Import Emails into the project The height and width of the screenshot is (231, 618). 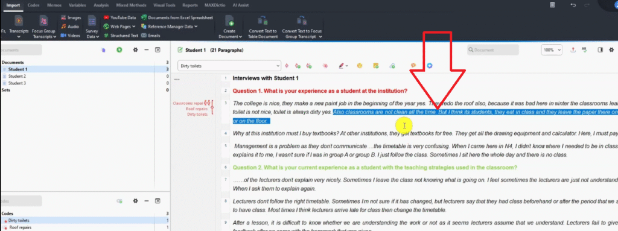click(151, 36)
